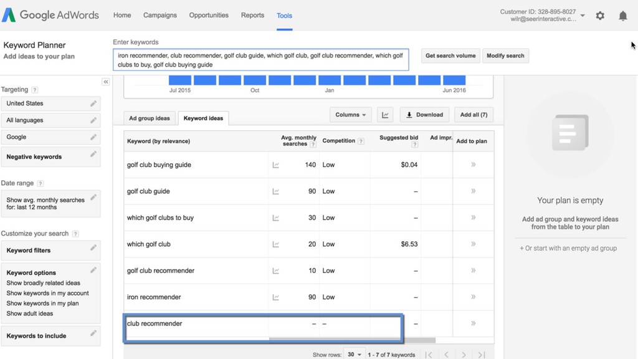Add iron recommender to plan
The width and height of the screenshot is (638, 359).
pos(474,297)
